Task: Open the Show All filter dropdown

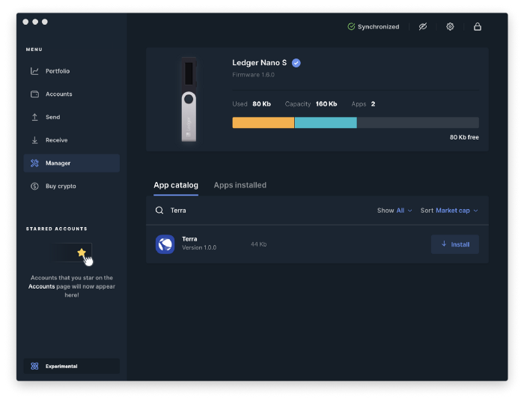Action: (x=394, y=211)
